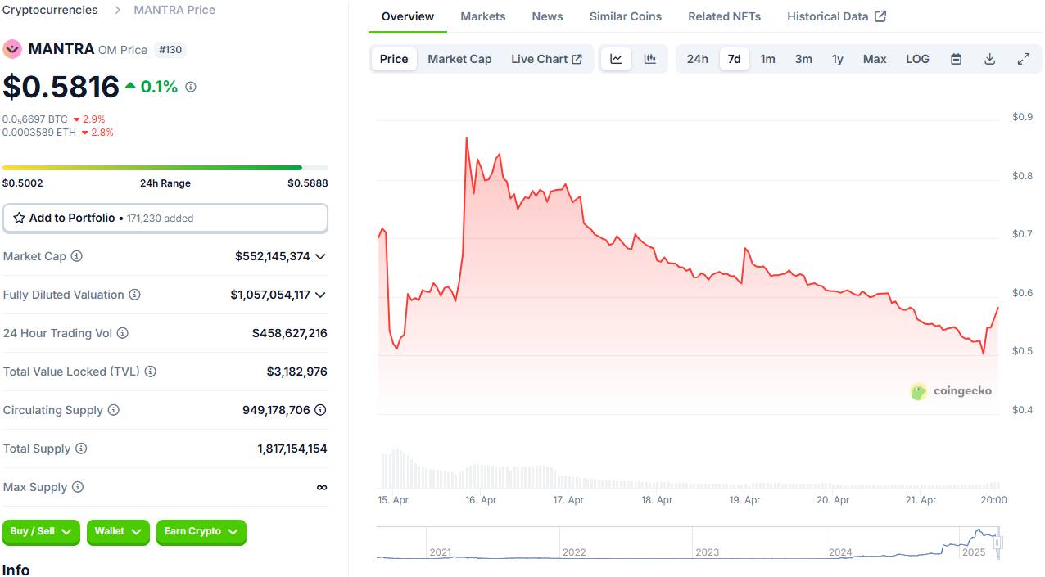Screen dimensions: 1045x577
Task: Toggle LOG scale on chart
Action: point(917,59)
